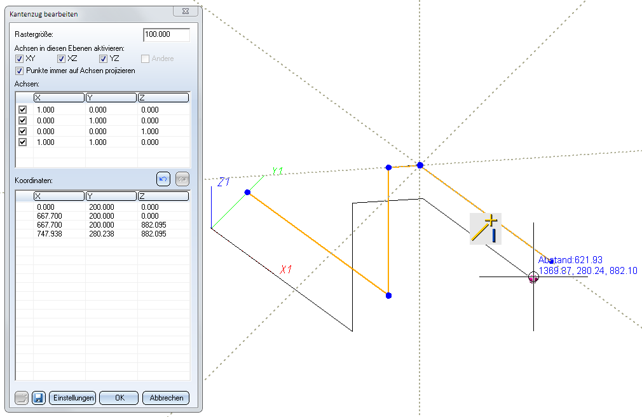Image resolution: width=642 pixels, height=417 pixels.
Task: Pick the blue point at the bottom of the vertical orange line
Action: 388,296
